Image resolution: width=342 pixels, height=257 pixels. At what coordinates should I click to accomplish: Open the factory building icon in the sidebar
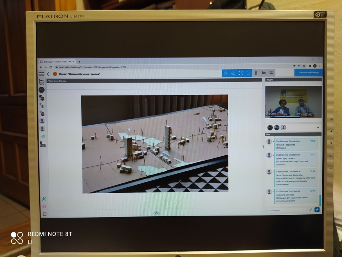pos(43,144)
